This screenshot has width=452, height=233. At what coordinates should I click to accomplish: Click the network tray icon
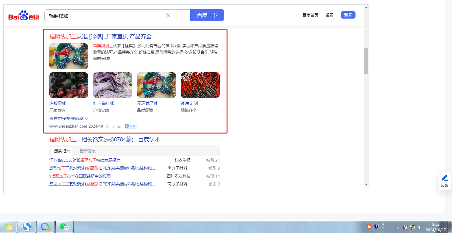(x=413, y=227)
